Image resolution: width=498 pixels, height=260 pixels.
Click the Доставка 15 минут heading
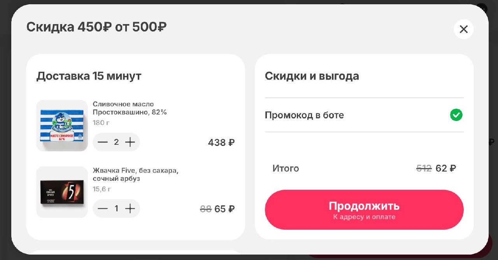tap(89, 76)
